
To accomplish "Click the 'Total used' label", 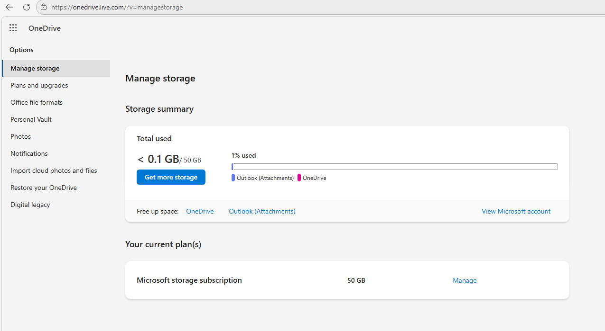I will tap(154, 139).
